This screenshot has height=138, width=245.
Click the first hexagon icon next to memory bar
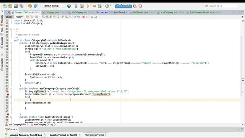coord(135,6)
